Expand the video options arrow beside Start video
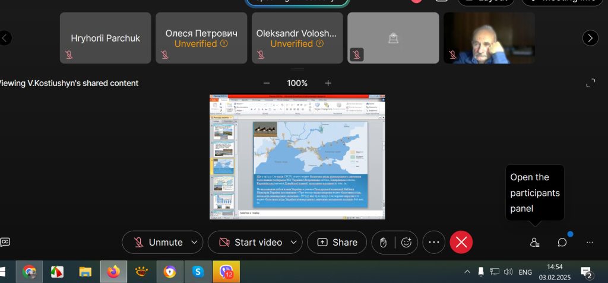608x283 pixels. coord(293,242)
